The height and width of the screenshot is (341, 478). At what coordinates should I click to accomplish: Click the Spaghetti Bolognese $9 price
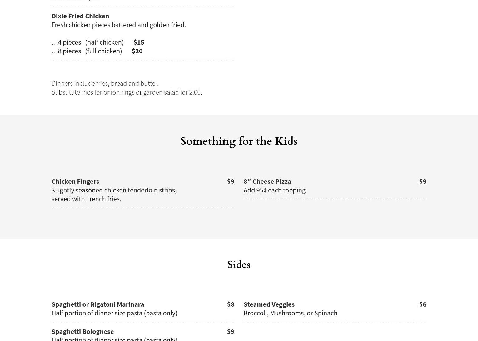pyautogui.click(x=231, y=331)
